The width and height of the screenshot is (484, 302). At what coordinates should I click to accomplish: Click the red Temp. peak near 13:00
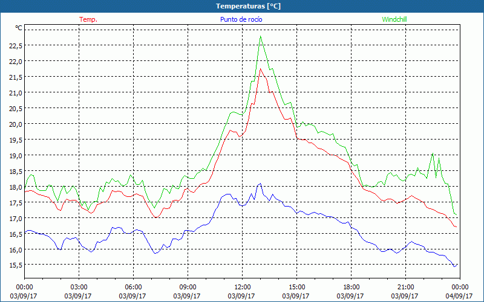pos(260,69)
